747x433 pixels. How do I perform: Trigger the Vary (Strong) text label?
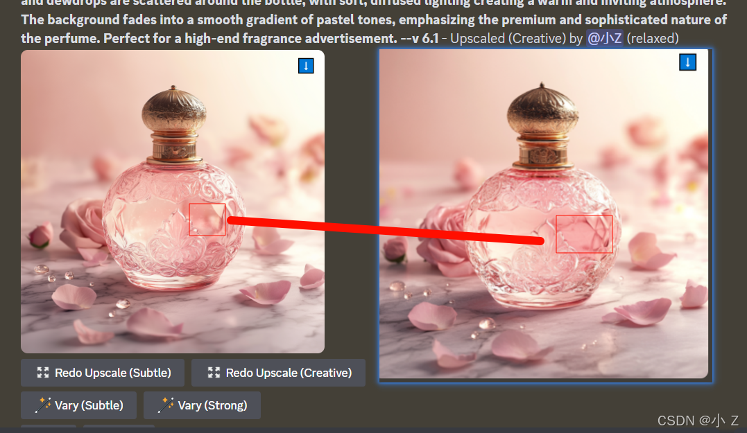coord(212,405)
